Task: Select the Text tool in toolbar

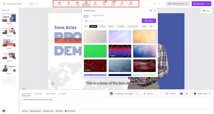Action: pyautogui.click(x=68, y=3)
